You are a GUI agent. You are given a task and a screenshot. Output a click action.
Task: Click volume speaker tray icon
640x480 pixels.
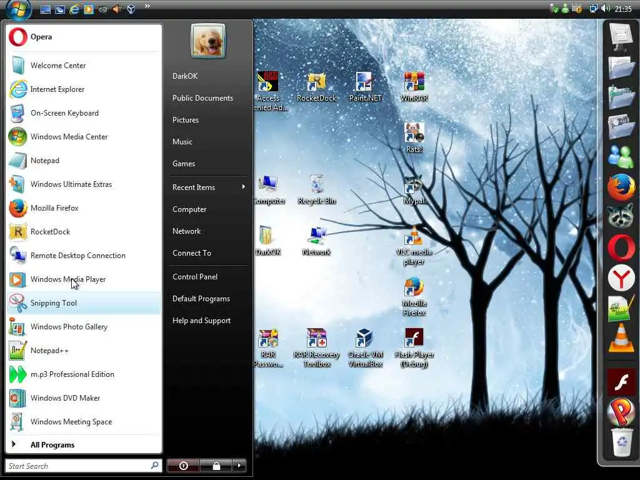pyautogui.click(x=606, y=9)
